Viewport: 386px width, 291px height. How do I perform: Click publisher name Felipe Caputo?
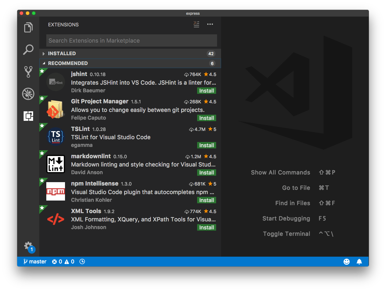tap(88, 118)
